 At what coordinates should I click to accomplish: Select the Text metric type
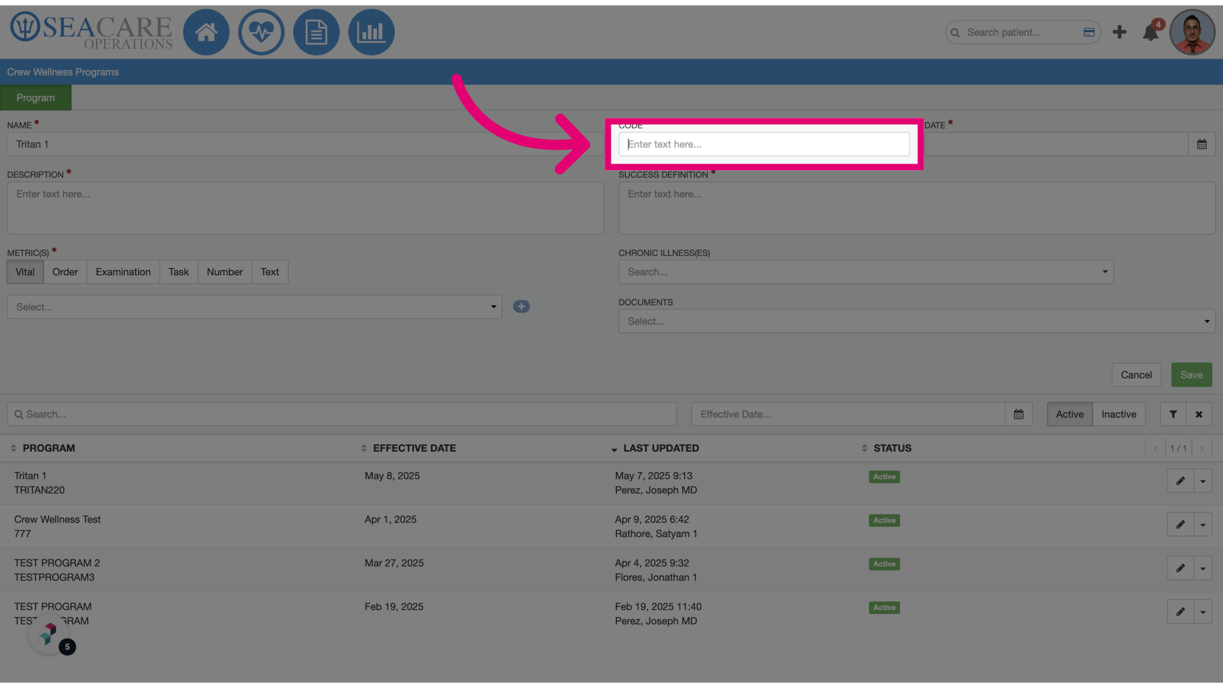269,272
